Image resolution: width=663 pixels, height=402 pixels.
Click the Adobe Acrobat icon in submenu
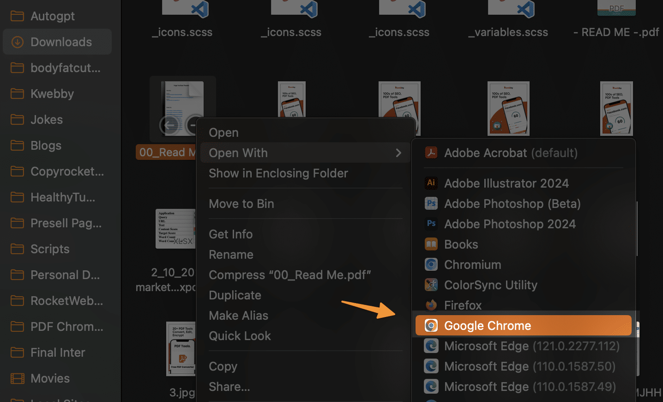431,152
